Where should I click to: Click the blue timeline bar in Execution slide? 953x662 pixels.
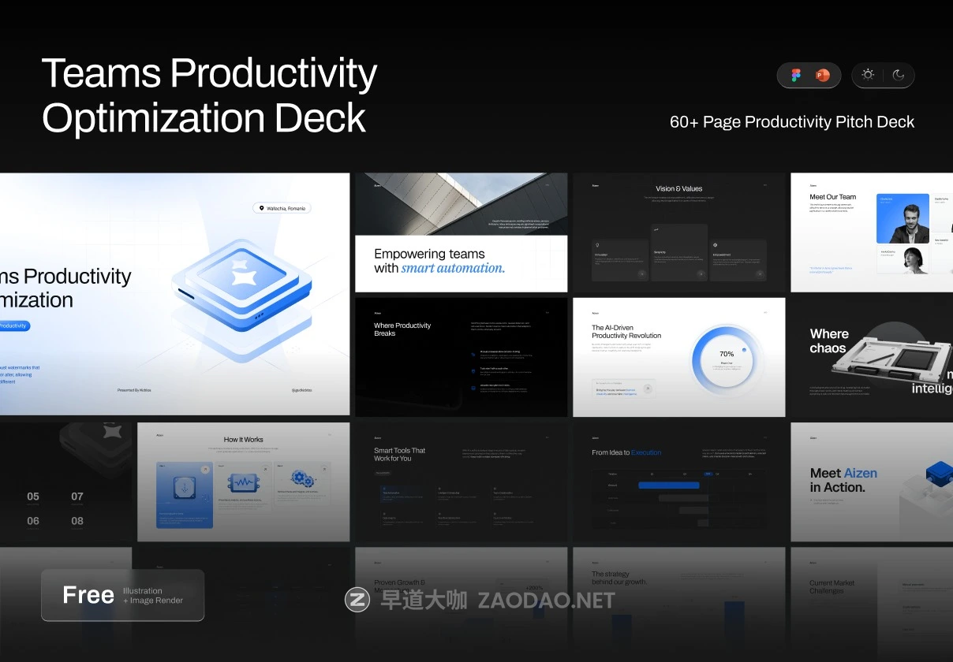pos(668,485)
